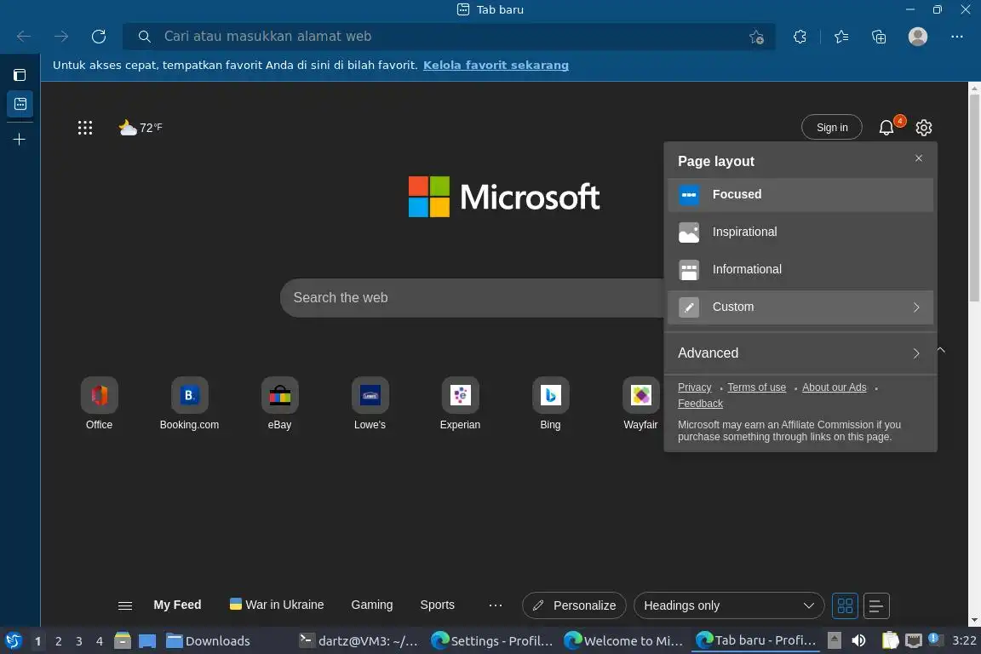
Task: Select the Focused page layout
Action: (x=800, y=195)
